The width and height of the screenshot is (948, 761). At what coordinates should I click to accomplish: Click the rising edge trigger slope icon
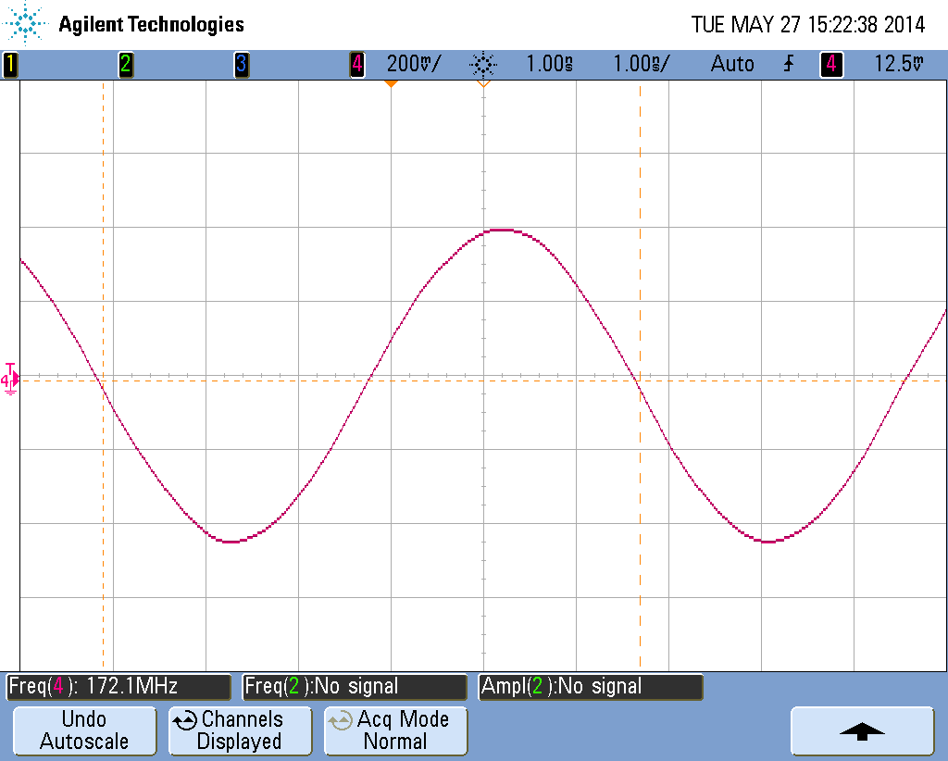pos(789,65)
